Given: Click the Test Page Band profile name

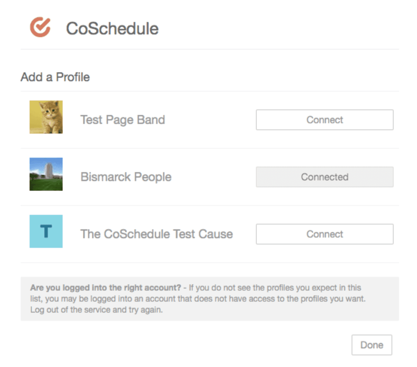Looking at the screenshot, I should pyautogui.click(x=122, y=120).
